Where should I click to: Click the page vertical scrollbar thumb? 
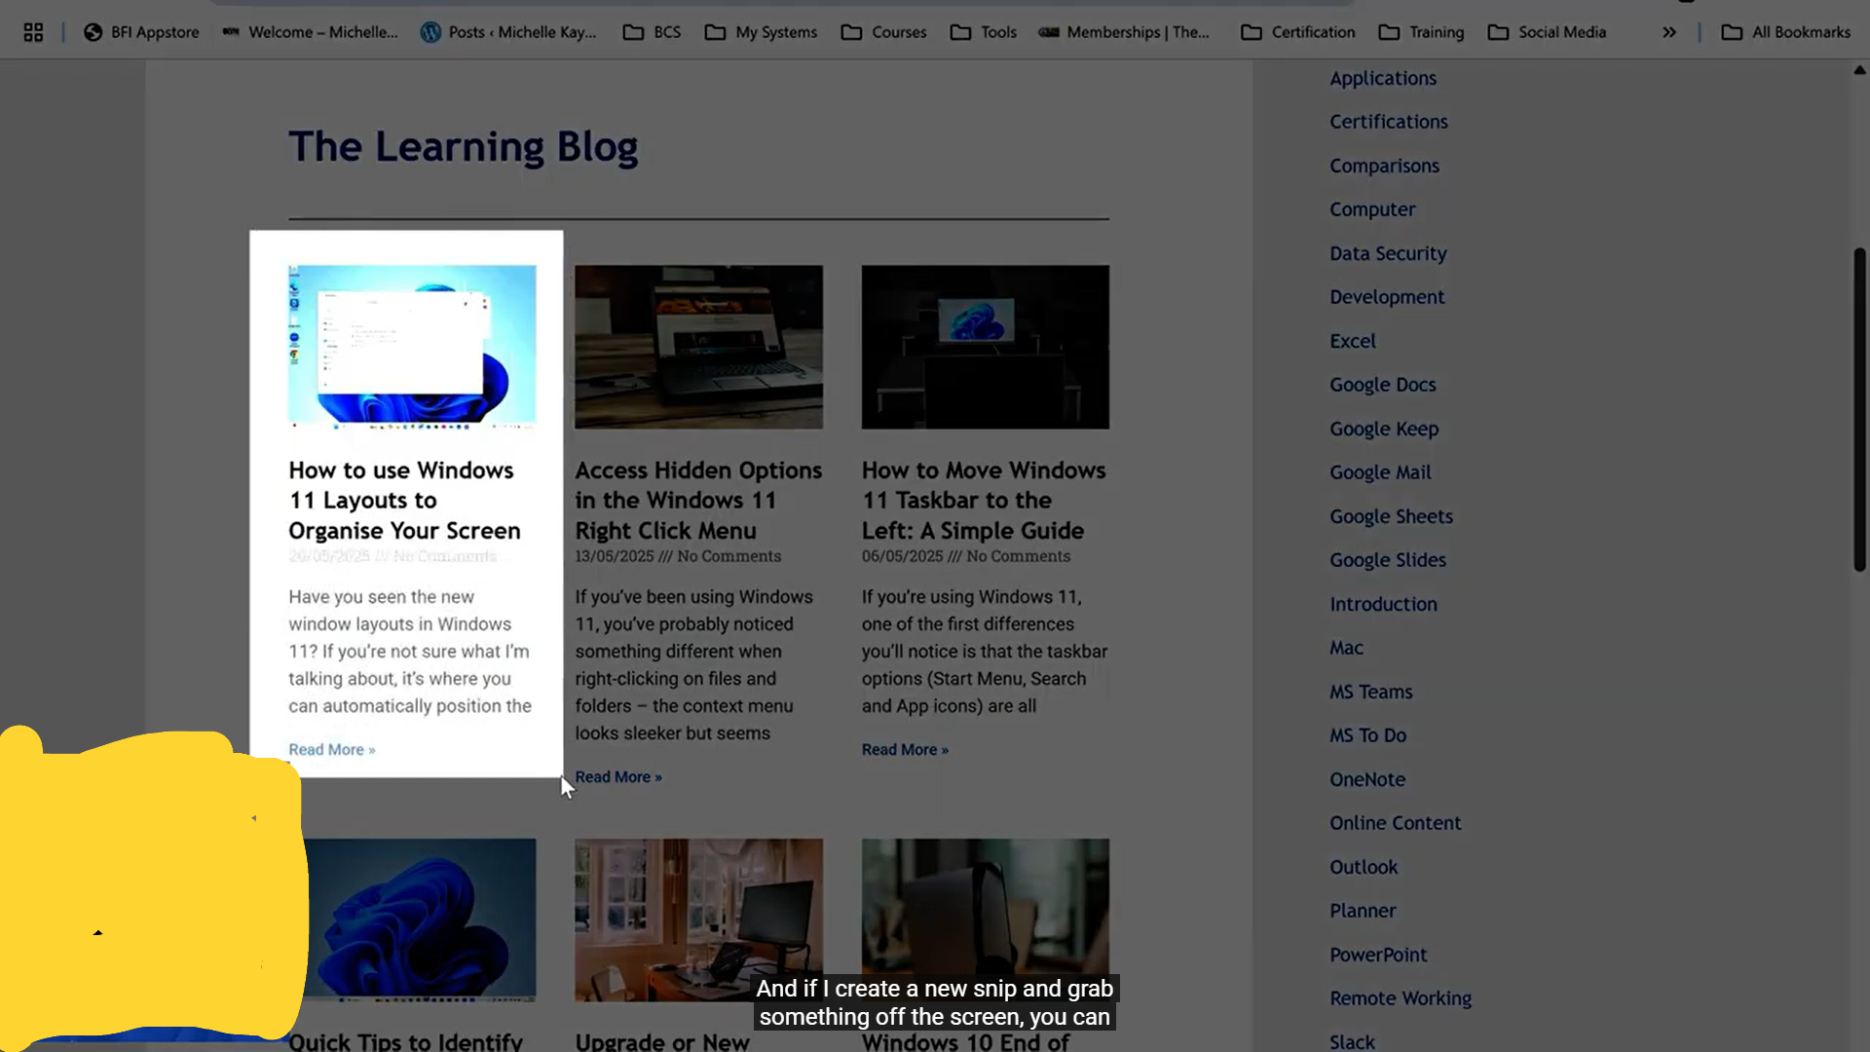click(x=1859, y=409)
